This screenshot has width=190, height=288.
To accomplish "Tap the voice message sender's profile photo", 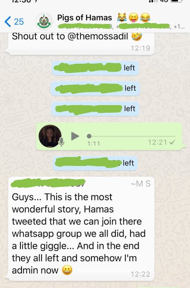I will 50,136.
